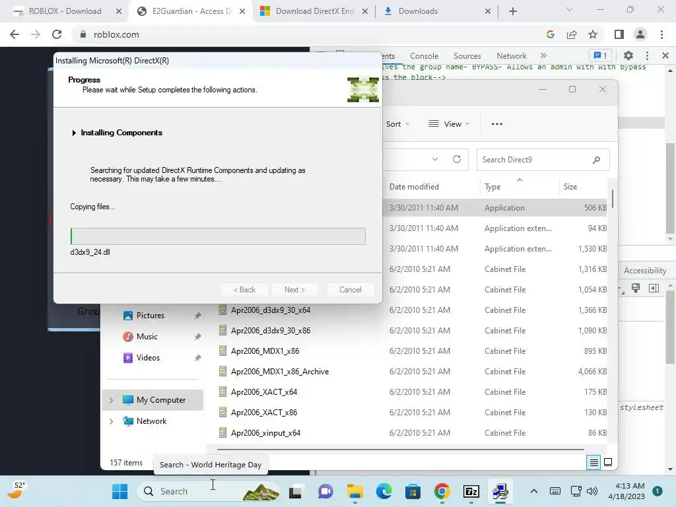
Task: Close the E2Guardian tab
Action: point(242,11)
